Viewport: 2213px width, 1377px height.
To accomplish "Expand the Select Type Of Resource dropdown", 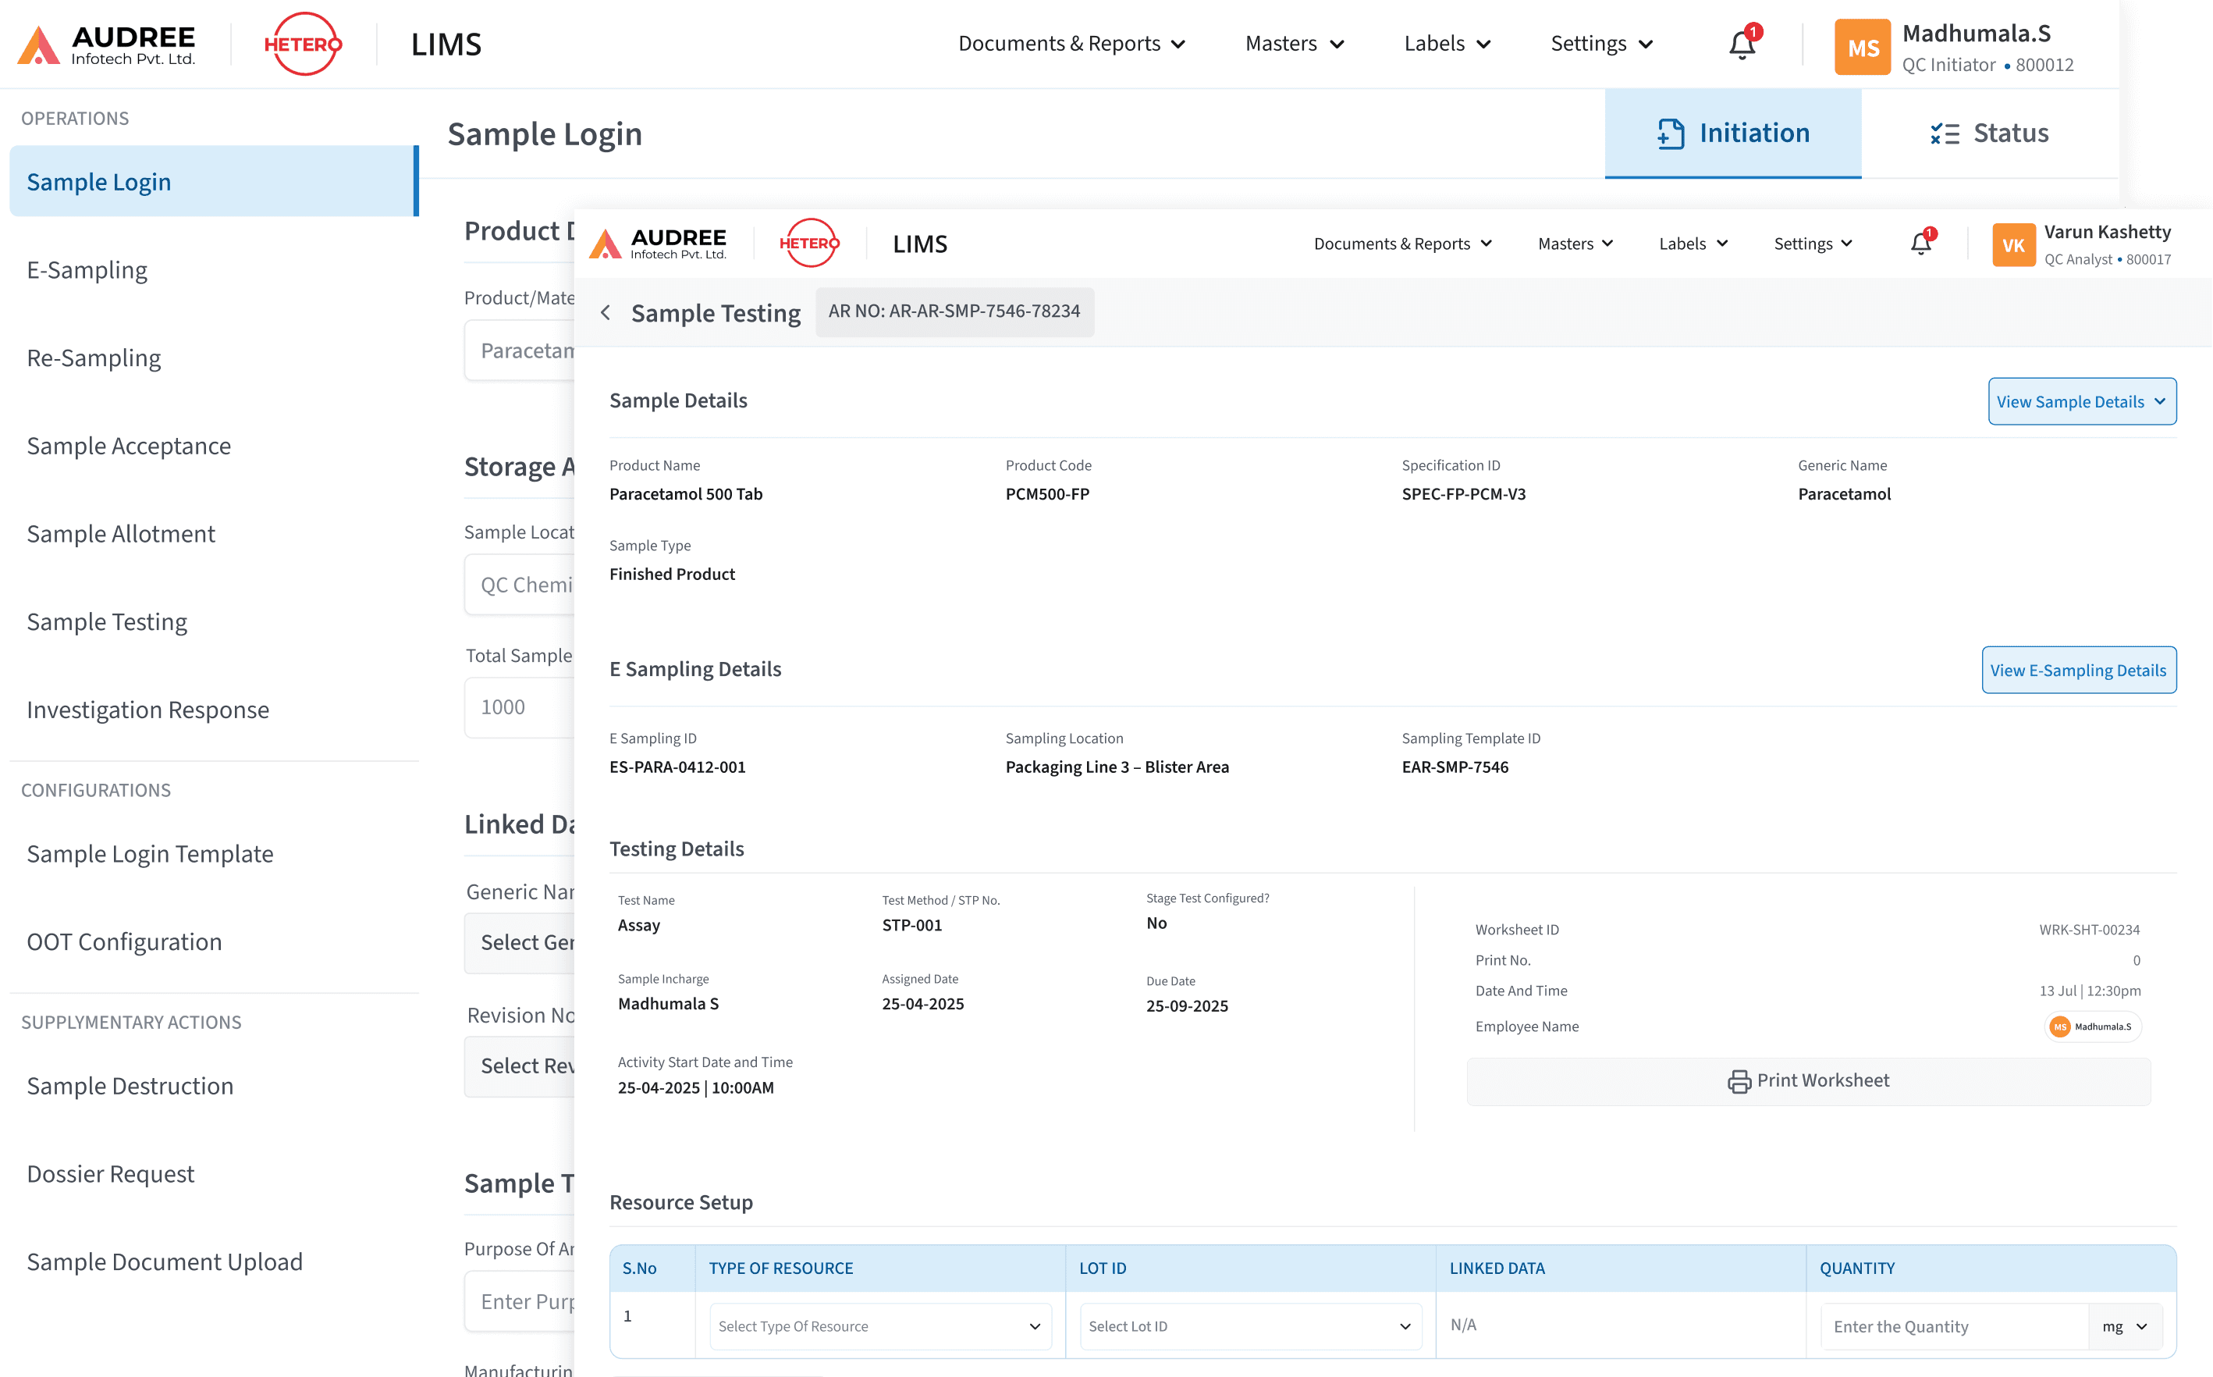I will tap(879, 1326).
